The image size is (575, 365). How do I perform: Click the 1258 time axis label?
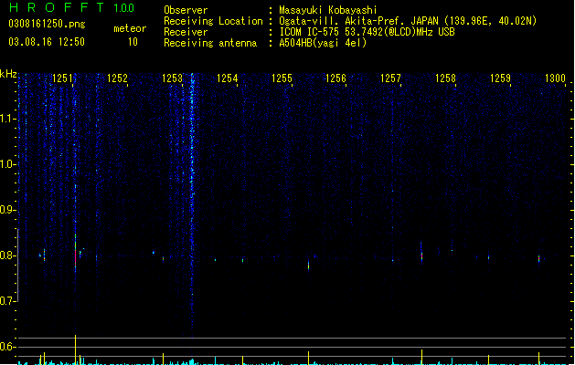(x=445, y=78)
